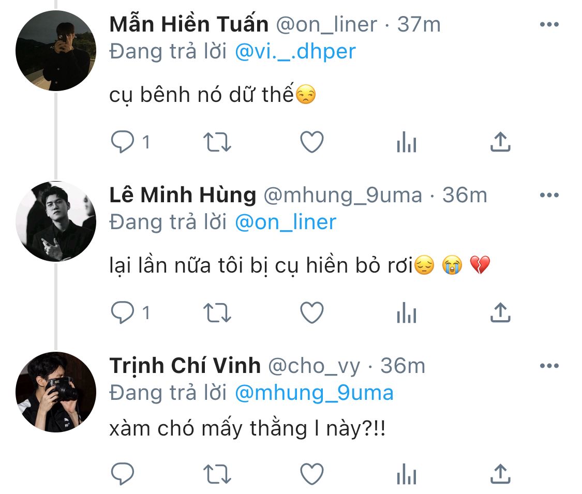Open the @vi._.dhper mention link

pos(295,52)
